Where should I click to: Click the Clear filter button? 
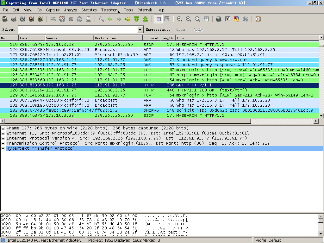point(181,29)
